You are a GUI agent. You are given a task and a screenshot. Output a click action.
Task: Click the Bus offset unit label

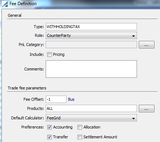coord(71,99)
